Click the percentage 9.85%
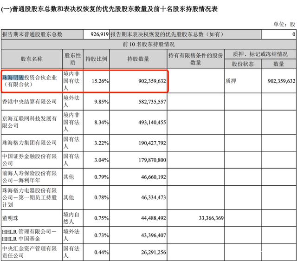This screenshot has height=261, width=297. [x=102, y=102]
